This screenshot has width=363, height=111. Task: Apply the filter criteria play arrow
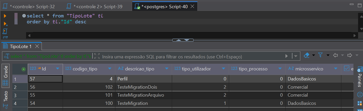(286, 56)
